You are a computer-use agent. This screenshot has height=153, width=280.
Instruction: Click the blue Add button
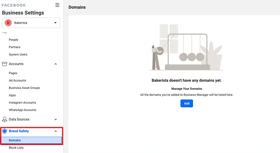[187, 103]
